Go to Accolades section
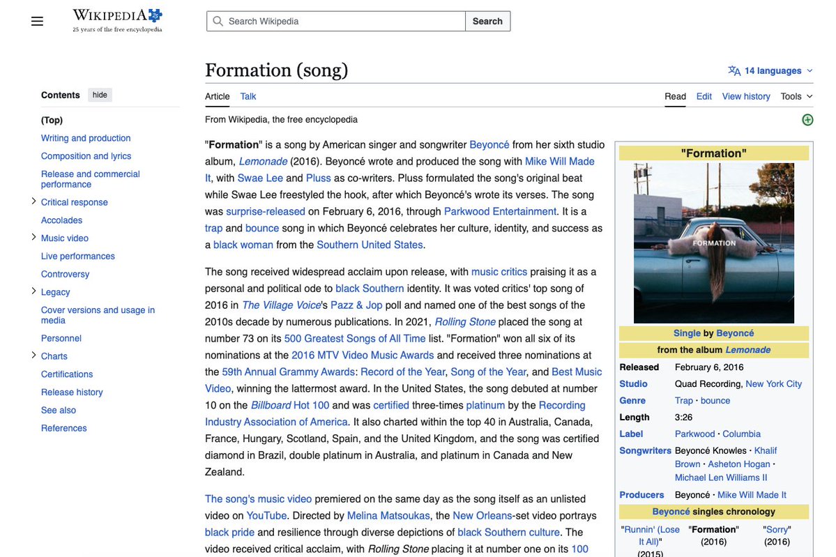The height and width of the screenshot is (557, 836). click(61, 220)
